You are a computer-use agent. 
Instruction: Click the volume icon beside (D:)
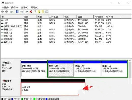(x=2, y=23)
